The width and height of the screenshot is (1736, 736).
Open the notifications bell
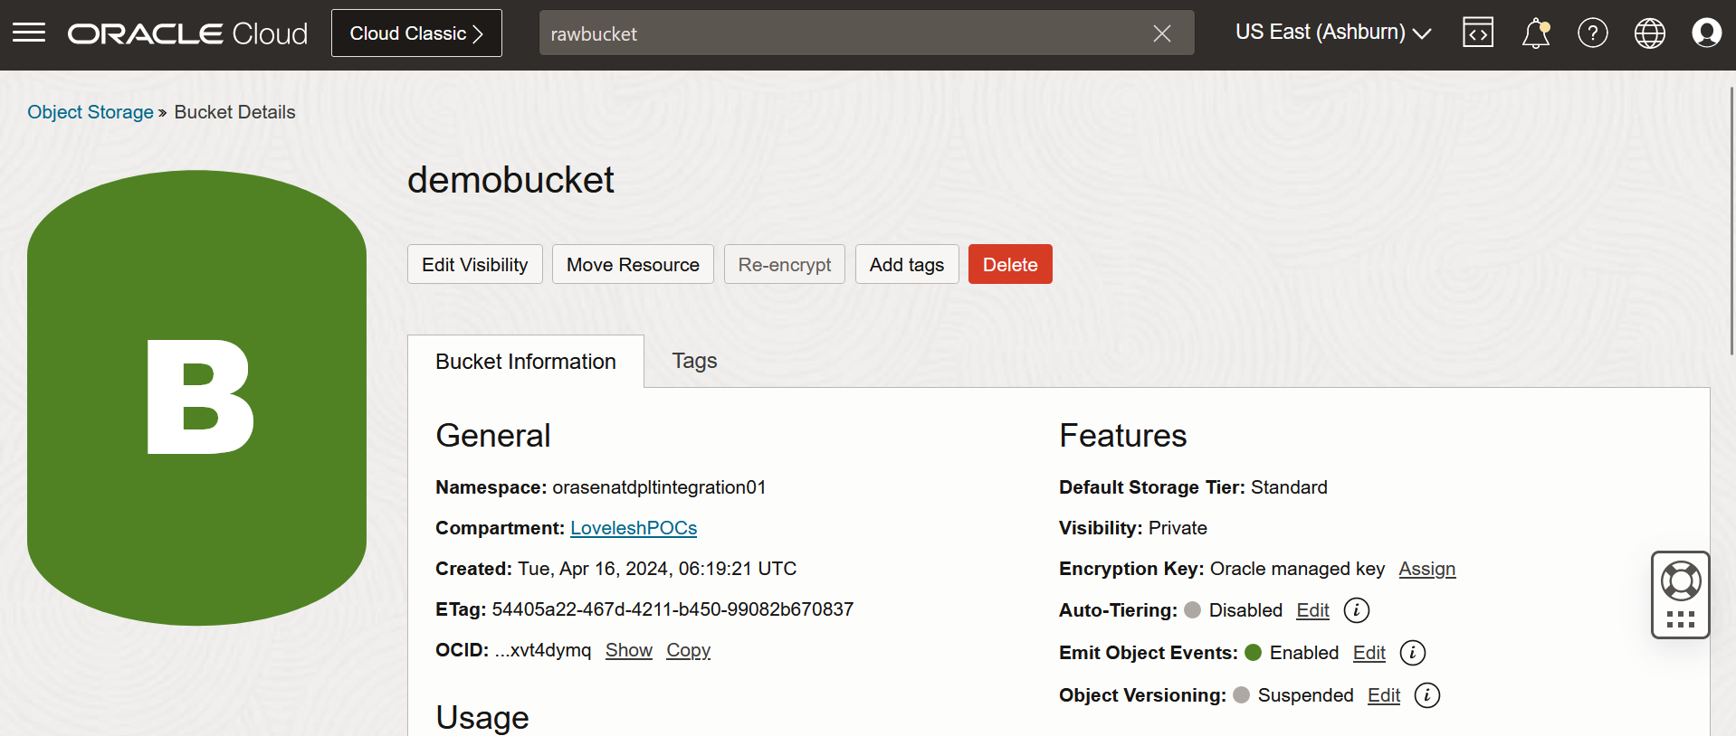pyautogui.click(x=1536, y=33)
